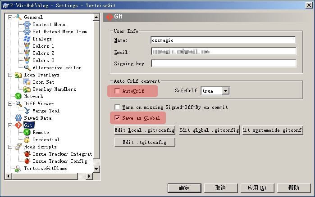
Task: Close the Settings dialog window
Action: tap(309, 5)
